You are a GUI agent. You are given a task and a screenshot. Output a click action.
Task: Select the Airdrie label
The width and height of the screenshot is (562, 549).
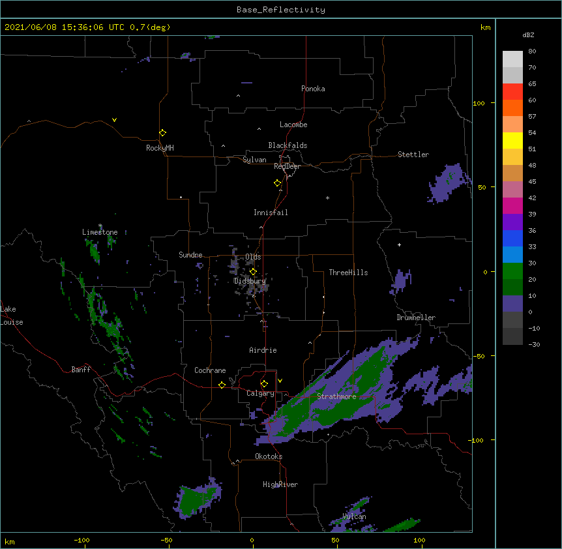tap(263, 350)
